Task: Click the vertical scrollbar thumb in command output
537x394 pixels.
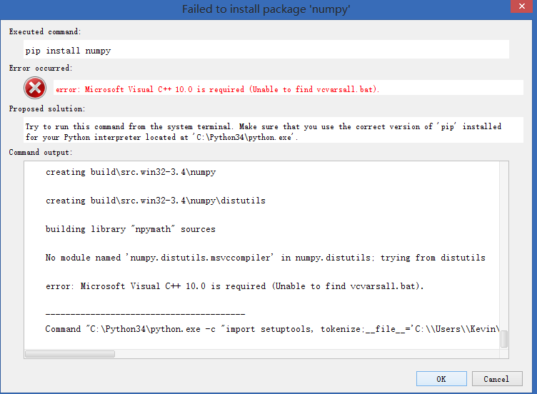Action: click(x=503, y=339)
